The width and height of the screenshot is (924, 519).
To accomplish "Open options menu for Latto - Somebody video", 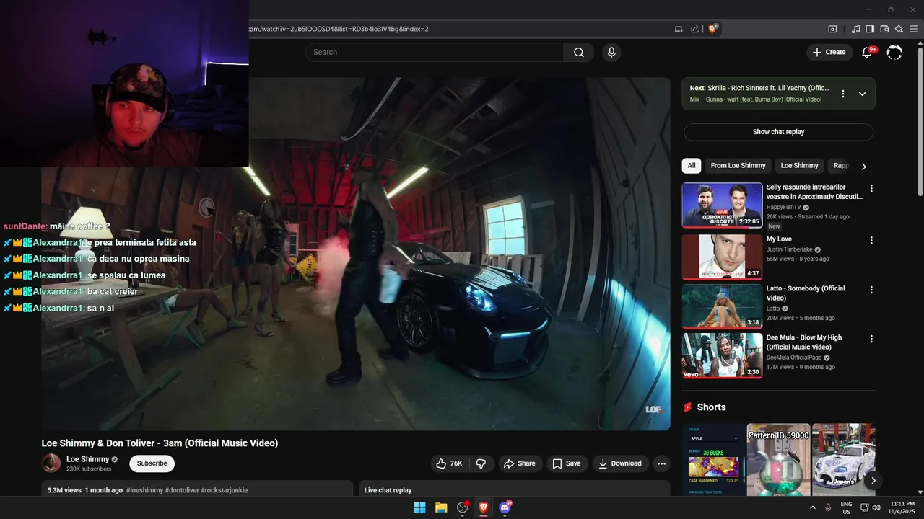I will tap(871, 290).
